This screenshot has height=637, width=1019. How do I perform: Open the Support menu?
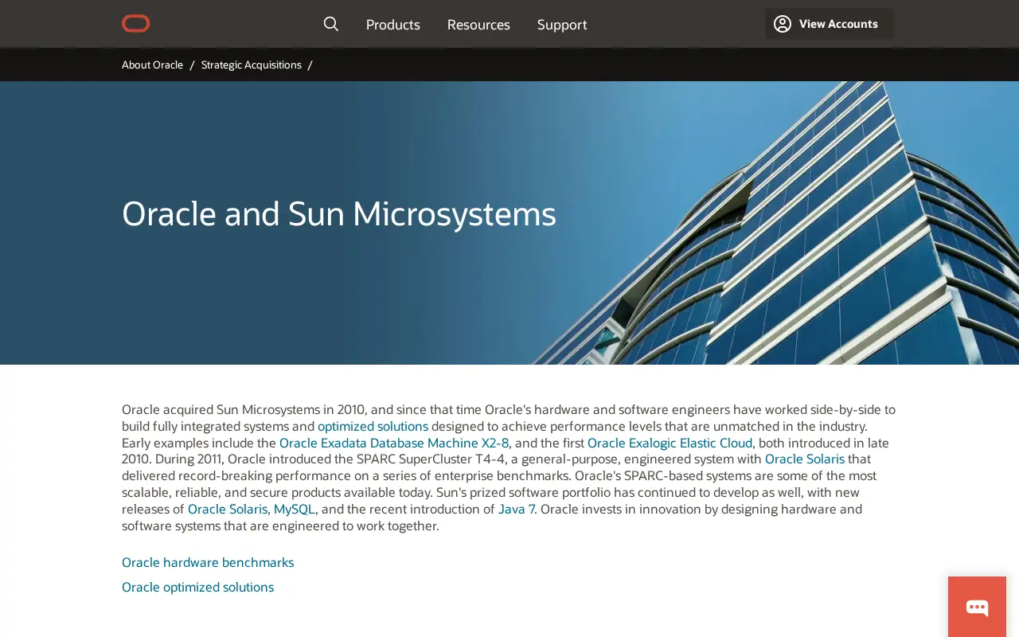tap(562, 25)
